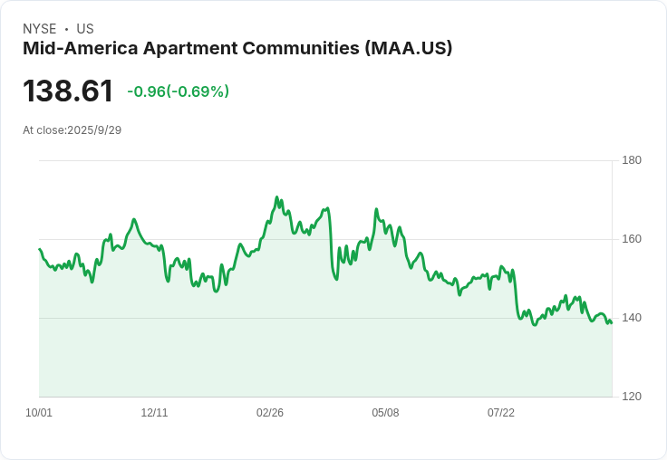667x460 pixels.
Task: Click the US market label
Action: click(85, 29)
